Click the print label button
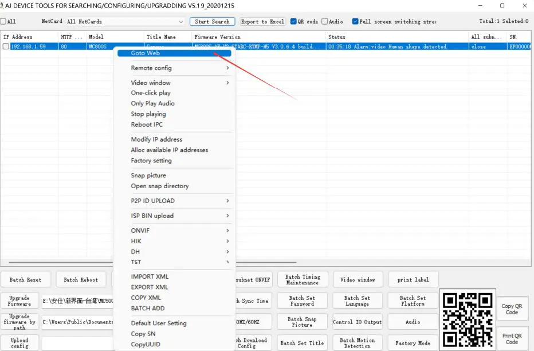This screenshot has height=351, width=534. 413,280
